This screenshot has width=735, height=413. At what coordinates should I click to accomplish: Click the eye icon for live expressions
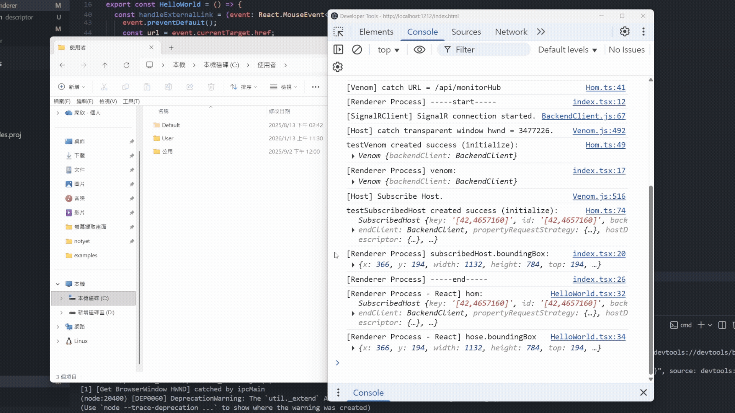[x=419, y=50]
